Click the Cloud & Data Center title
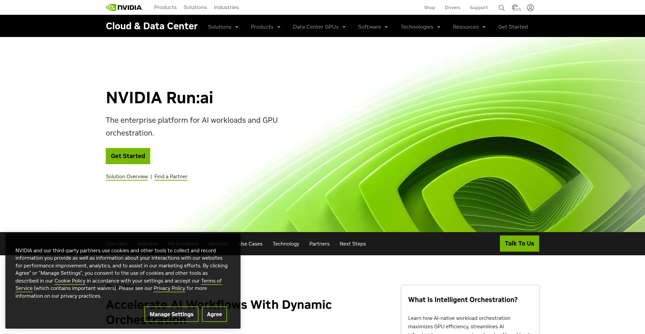Viewport: 645px width, 334px height. [152, 26]
